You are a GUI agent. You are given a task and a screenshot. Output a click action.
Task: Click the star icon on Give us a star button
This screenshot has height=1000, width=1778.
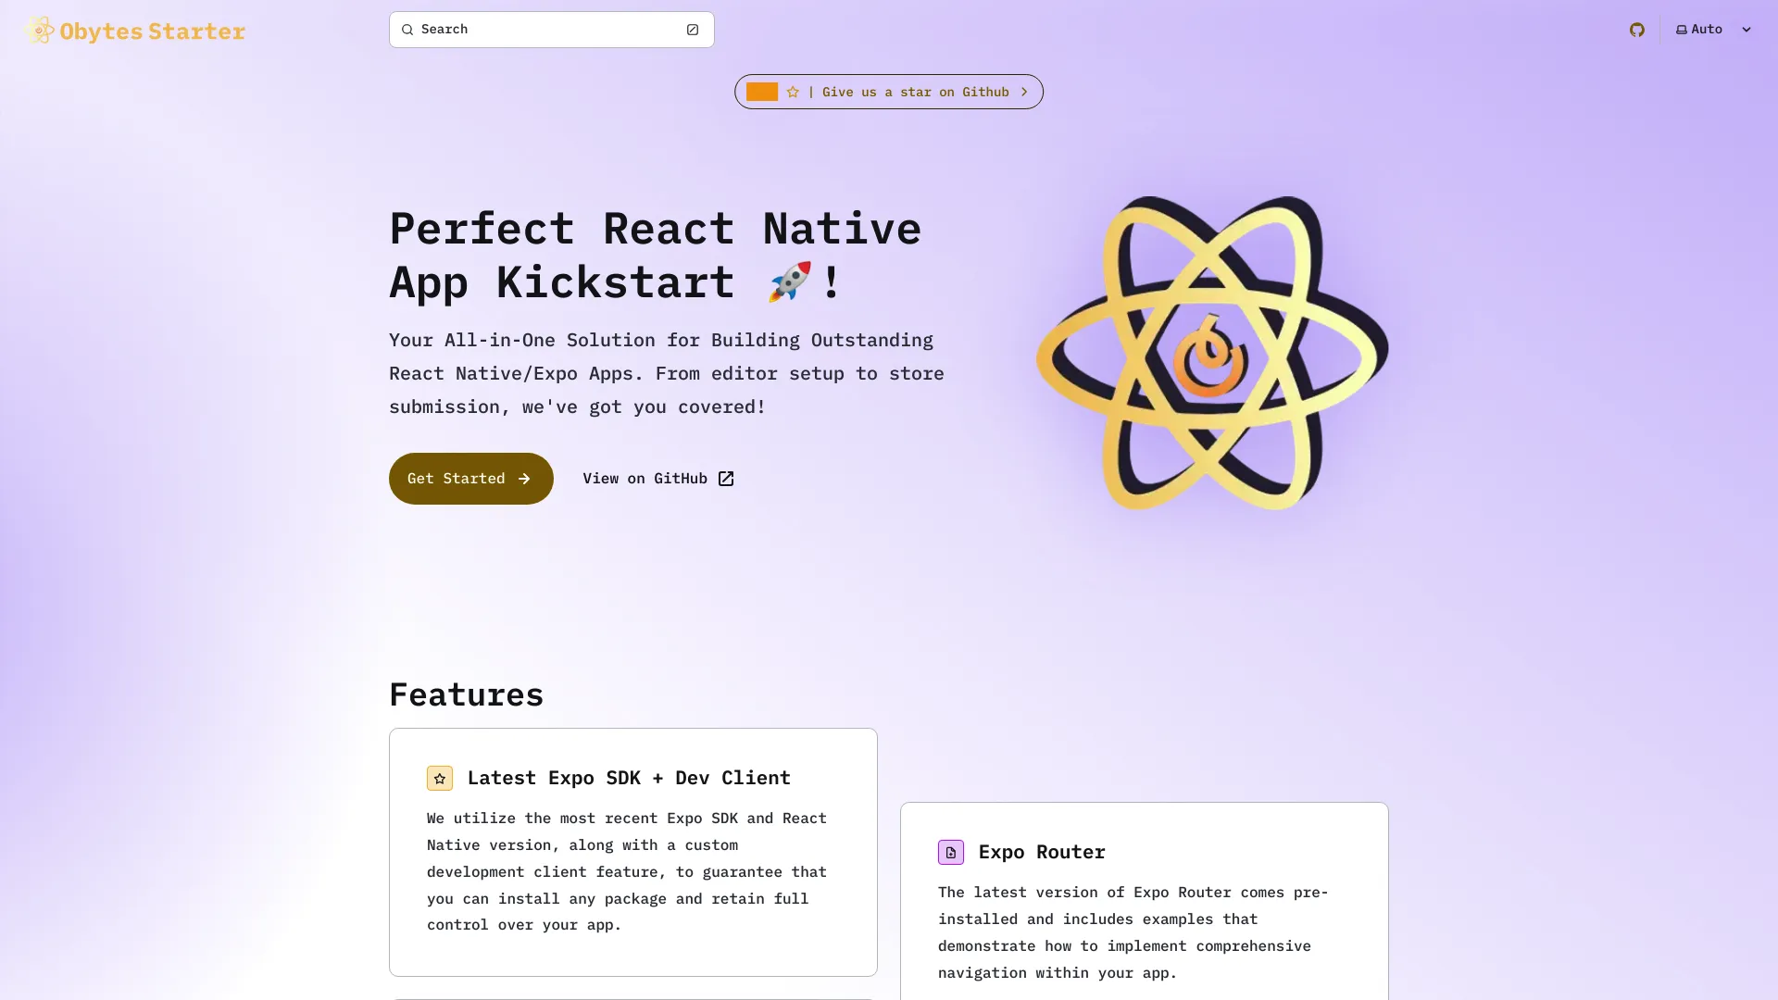[x=793, y=92]
